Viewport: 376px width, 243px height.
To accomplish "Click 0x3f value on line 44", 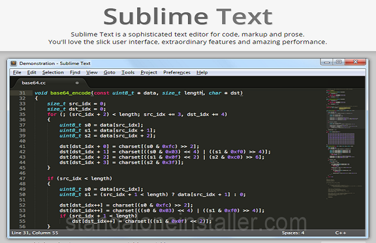I will 168,163.
